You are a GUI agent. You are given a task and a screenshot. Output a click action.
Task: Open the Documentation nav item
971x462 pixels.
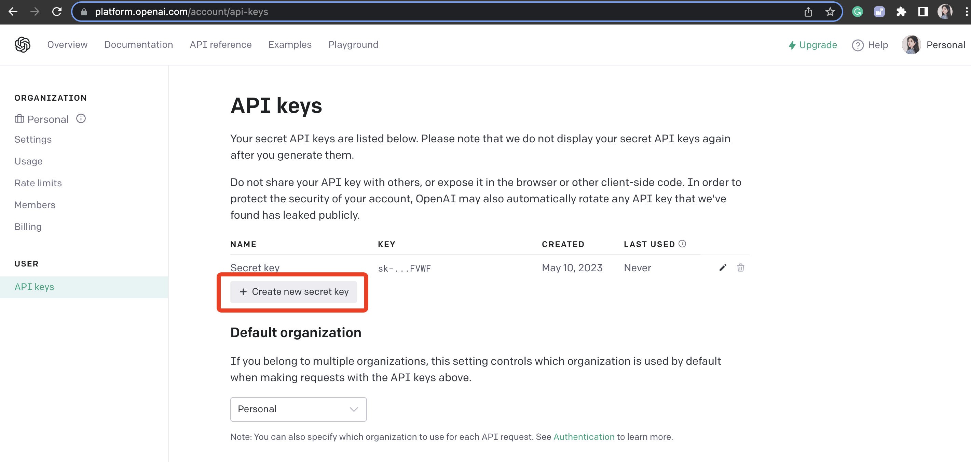pos(138,44)
